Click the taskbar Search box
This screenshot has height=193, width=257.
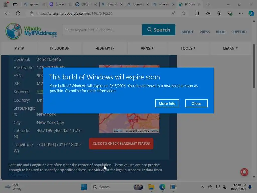pyautogui.click(x=117, y=187)
